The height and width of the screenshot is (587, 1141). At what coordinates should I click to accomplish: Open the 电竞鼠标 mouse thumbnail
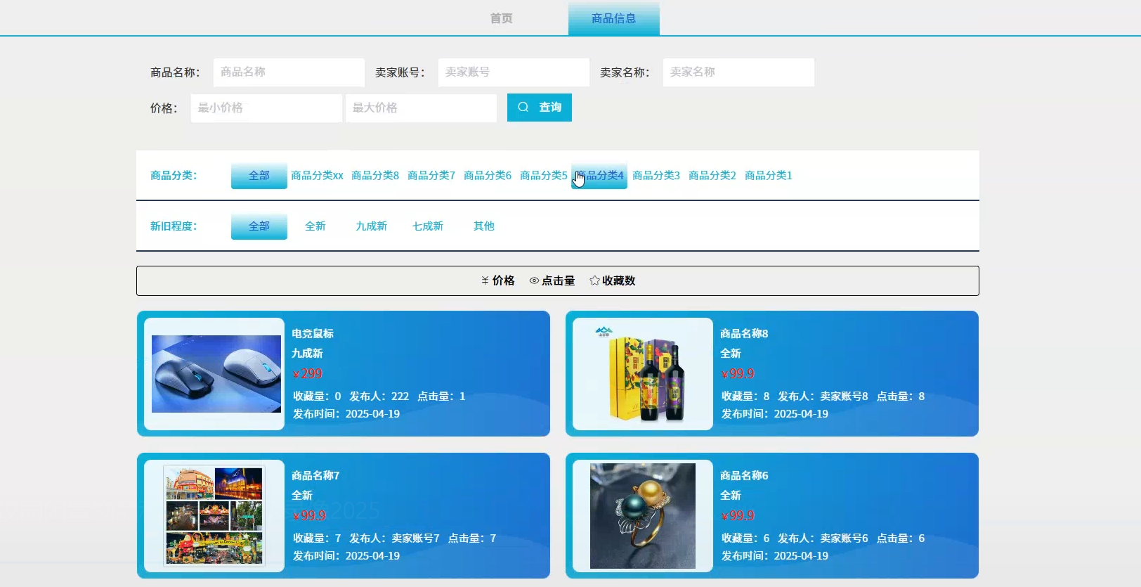215,374
